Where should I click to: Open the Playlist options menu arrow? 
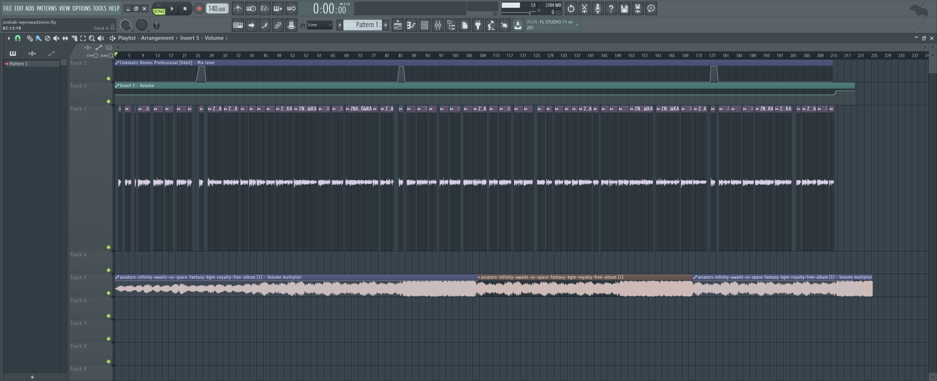9,38
